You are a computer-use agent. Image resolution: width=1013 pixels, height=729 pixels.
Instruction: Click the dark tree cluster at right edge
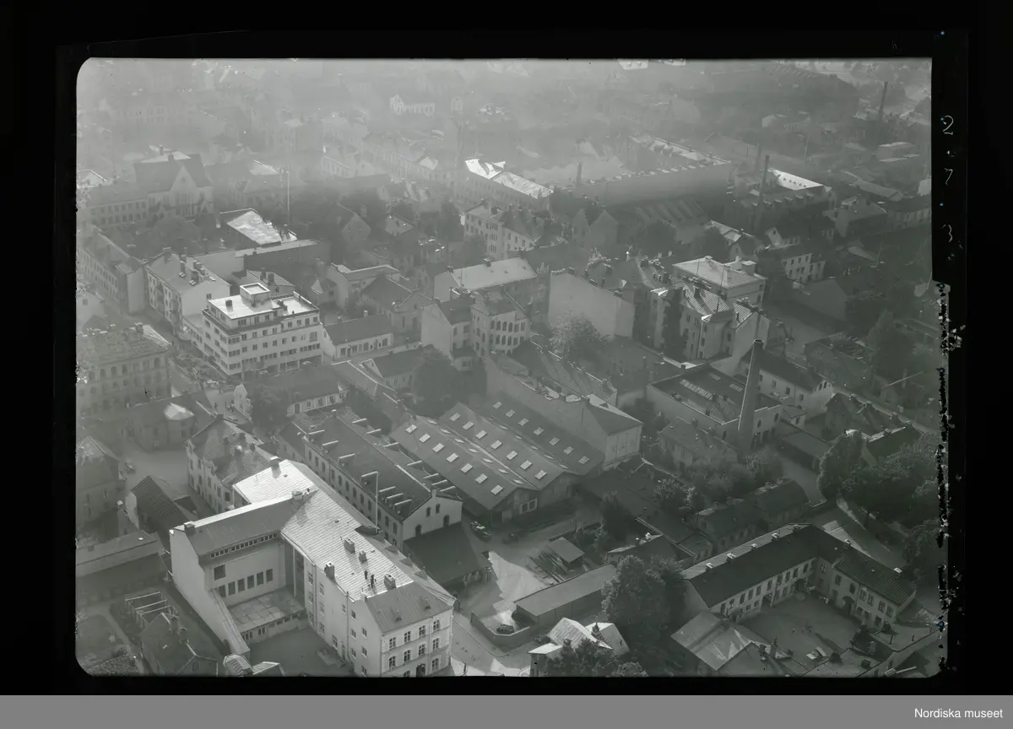(878, 472)
